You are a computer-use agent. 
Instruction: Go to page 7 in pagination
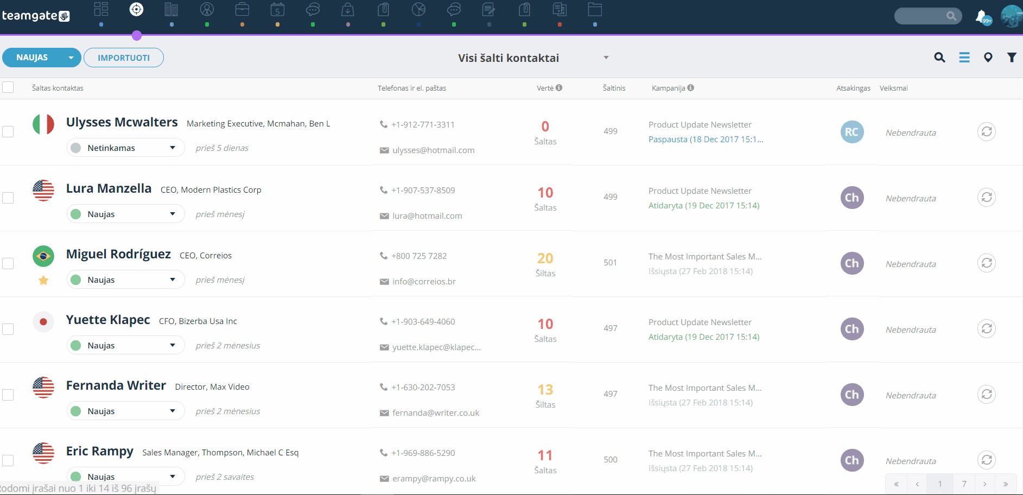[x=964, y=484]
